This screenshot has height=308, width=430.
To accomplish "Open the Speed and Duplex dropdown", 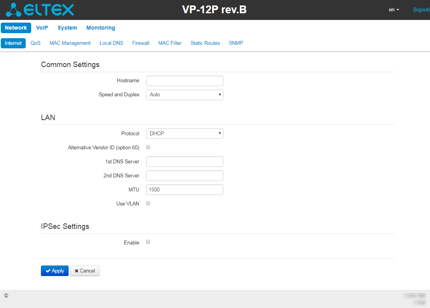I will tap(184, 95).
